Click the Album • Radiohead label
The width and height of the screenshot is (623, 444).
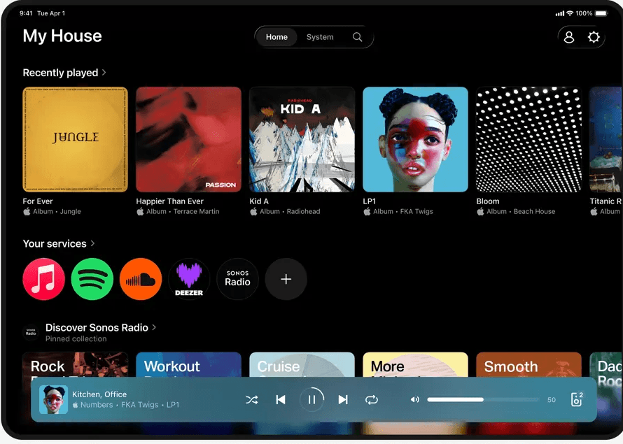point(290,211)
